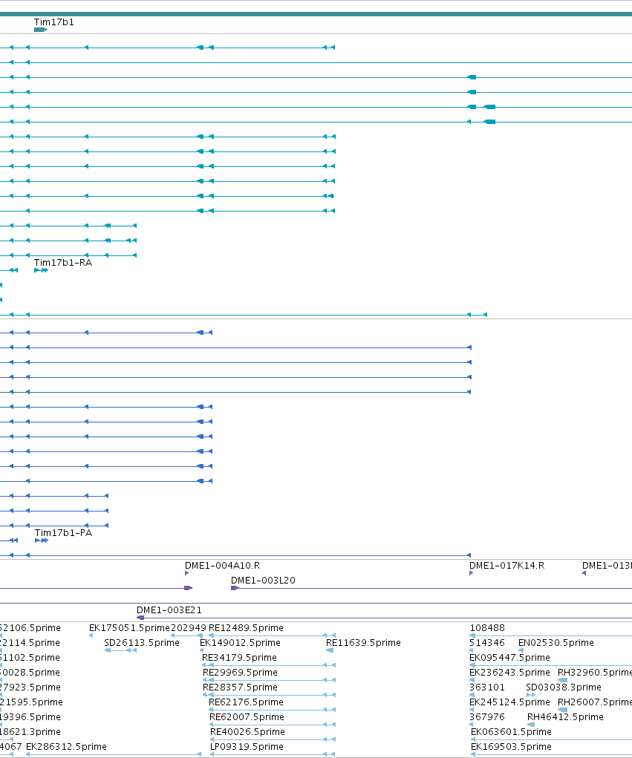
Task: Click the RE28357.5prime EST label
Action: coord(240,687)
